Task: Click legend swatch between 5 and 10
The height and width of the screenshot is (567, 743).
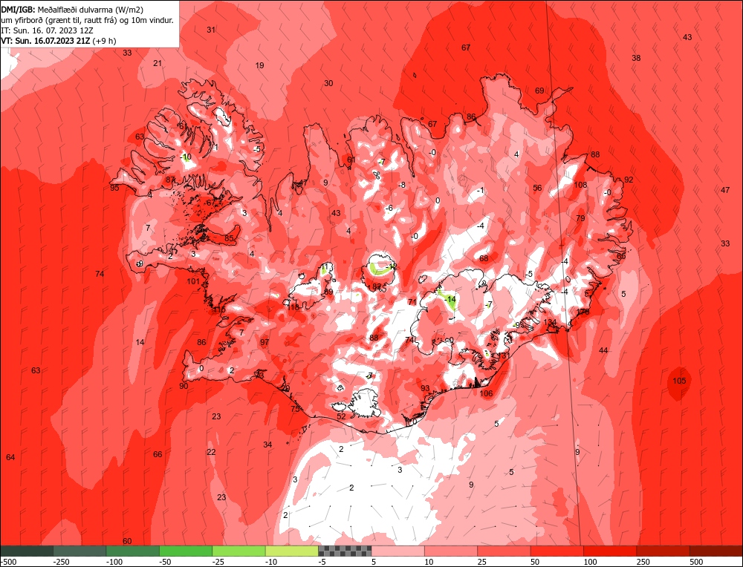Action: pyautogui.click(x=398, y=551)
